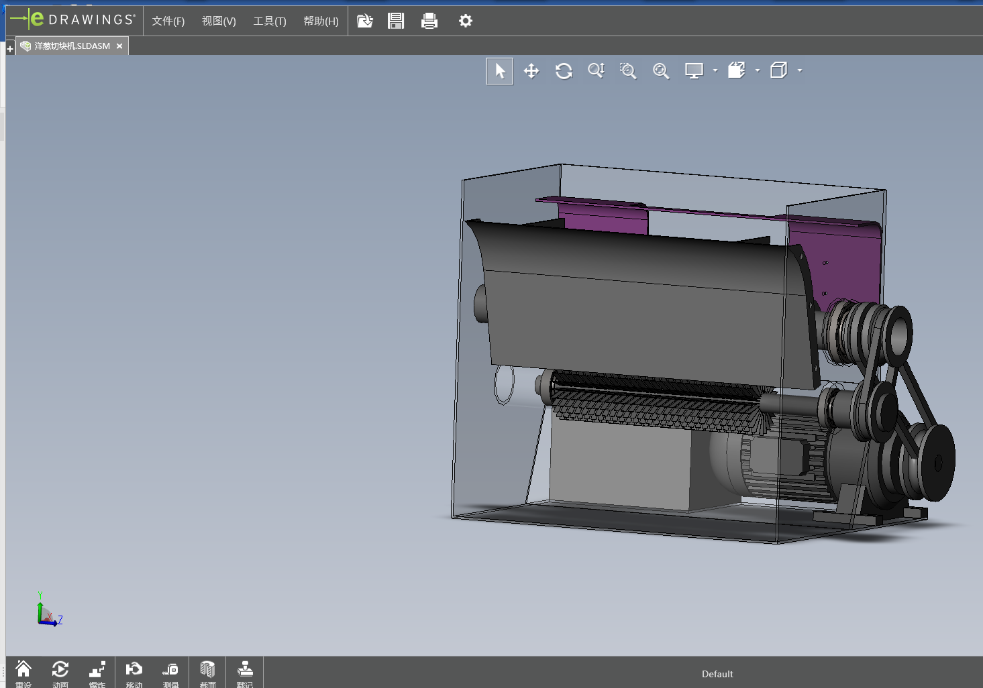Click the Zoom to Fit icon
983x688 pixels.
pyautogui.click(x=661, y=71)
